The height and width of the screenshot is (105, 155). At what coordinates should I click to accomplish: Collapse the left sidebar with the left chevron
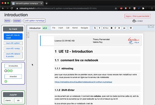tap(28, 35)
